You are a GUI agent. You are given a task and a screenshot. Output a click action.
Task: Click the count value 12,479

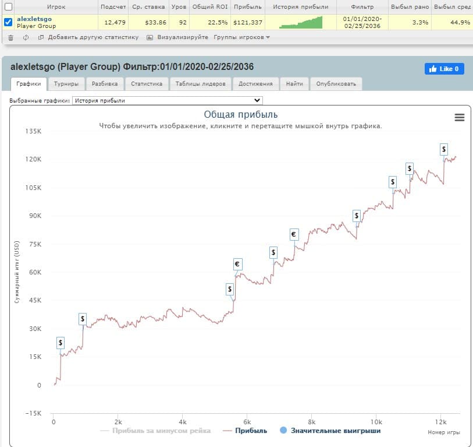pos(115,22)
